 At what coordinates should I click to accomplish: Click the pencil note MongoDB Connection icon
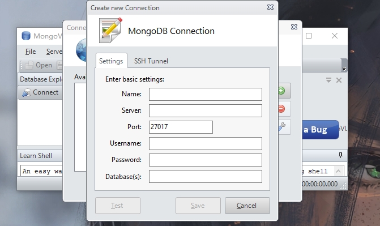tap(110, 31)
